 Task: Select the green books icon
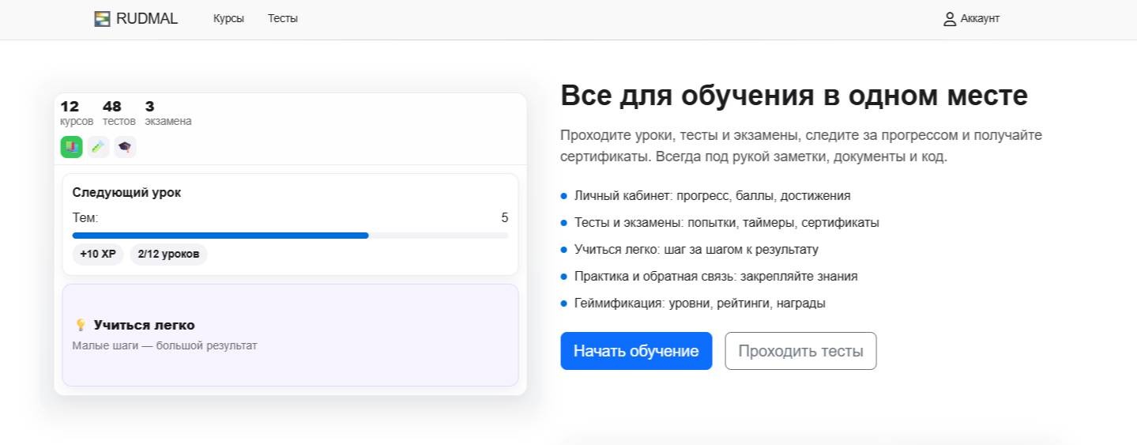click(72, 147)
